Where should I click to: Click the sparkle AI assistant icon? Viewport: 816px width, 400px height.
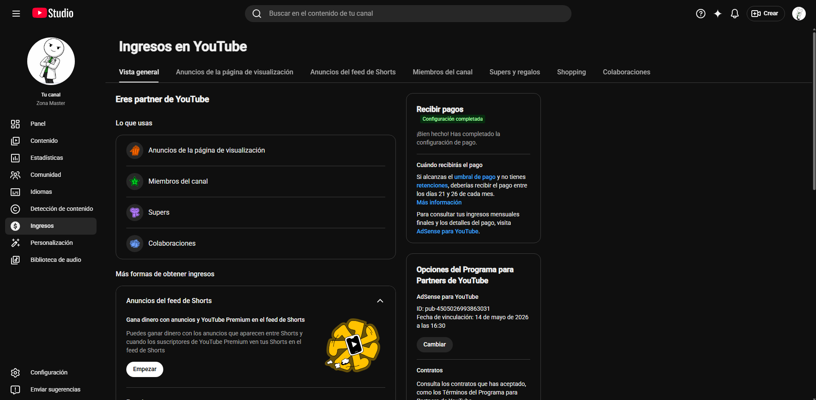[x=718, y=14]
